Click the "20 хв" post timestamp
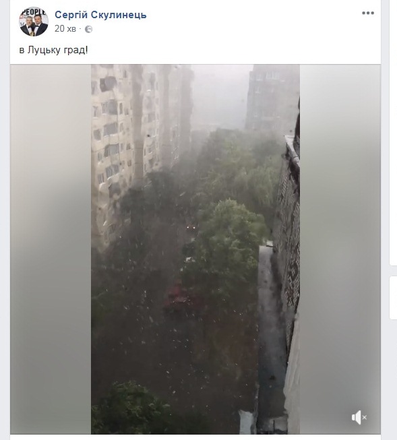The image size is (397, 440). click(65, 28)
